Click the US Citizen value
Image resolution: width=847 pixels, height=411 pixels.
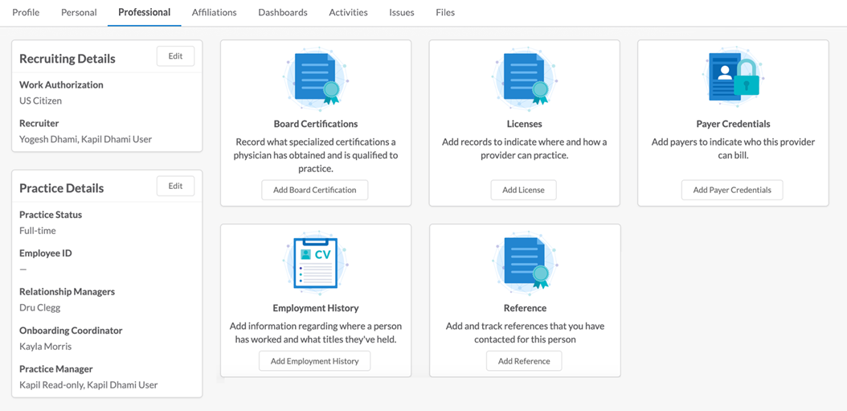click(x=40, y=101)
